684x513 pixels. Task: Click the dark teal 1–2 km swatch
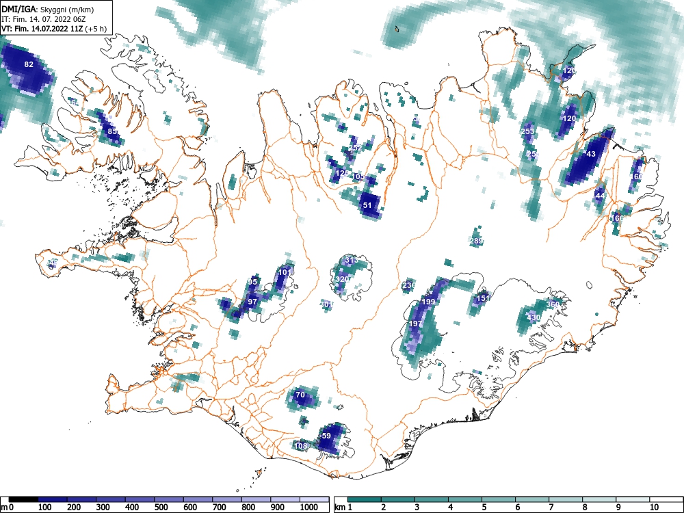tap(365, 499)
